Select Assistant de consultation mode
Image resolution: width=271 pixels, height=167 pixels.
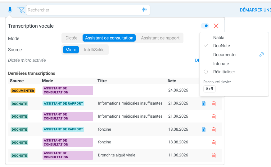tap(109, 38)
